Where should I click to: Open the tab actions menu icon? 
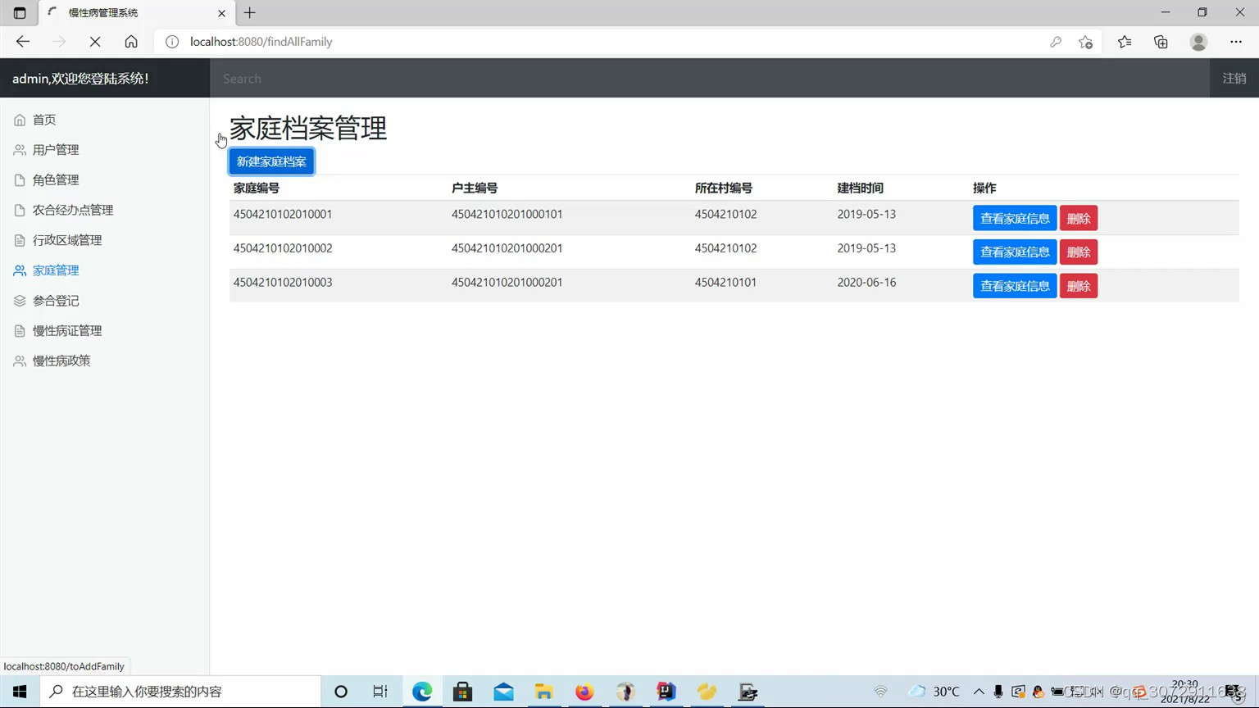click(20, 13)
